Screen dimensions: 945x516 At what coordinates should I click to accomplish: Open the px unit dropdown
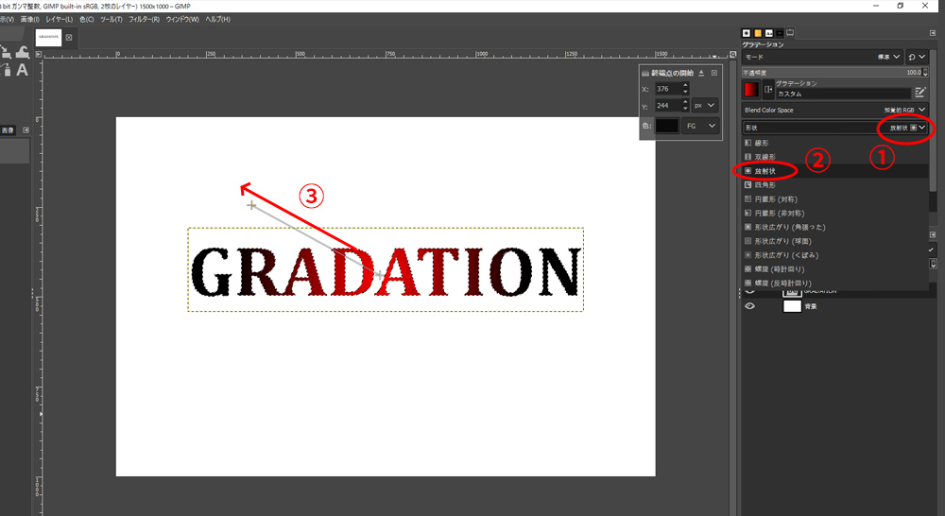704,106
